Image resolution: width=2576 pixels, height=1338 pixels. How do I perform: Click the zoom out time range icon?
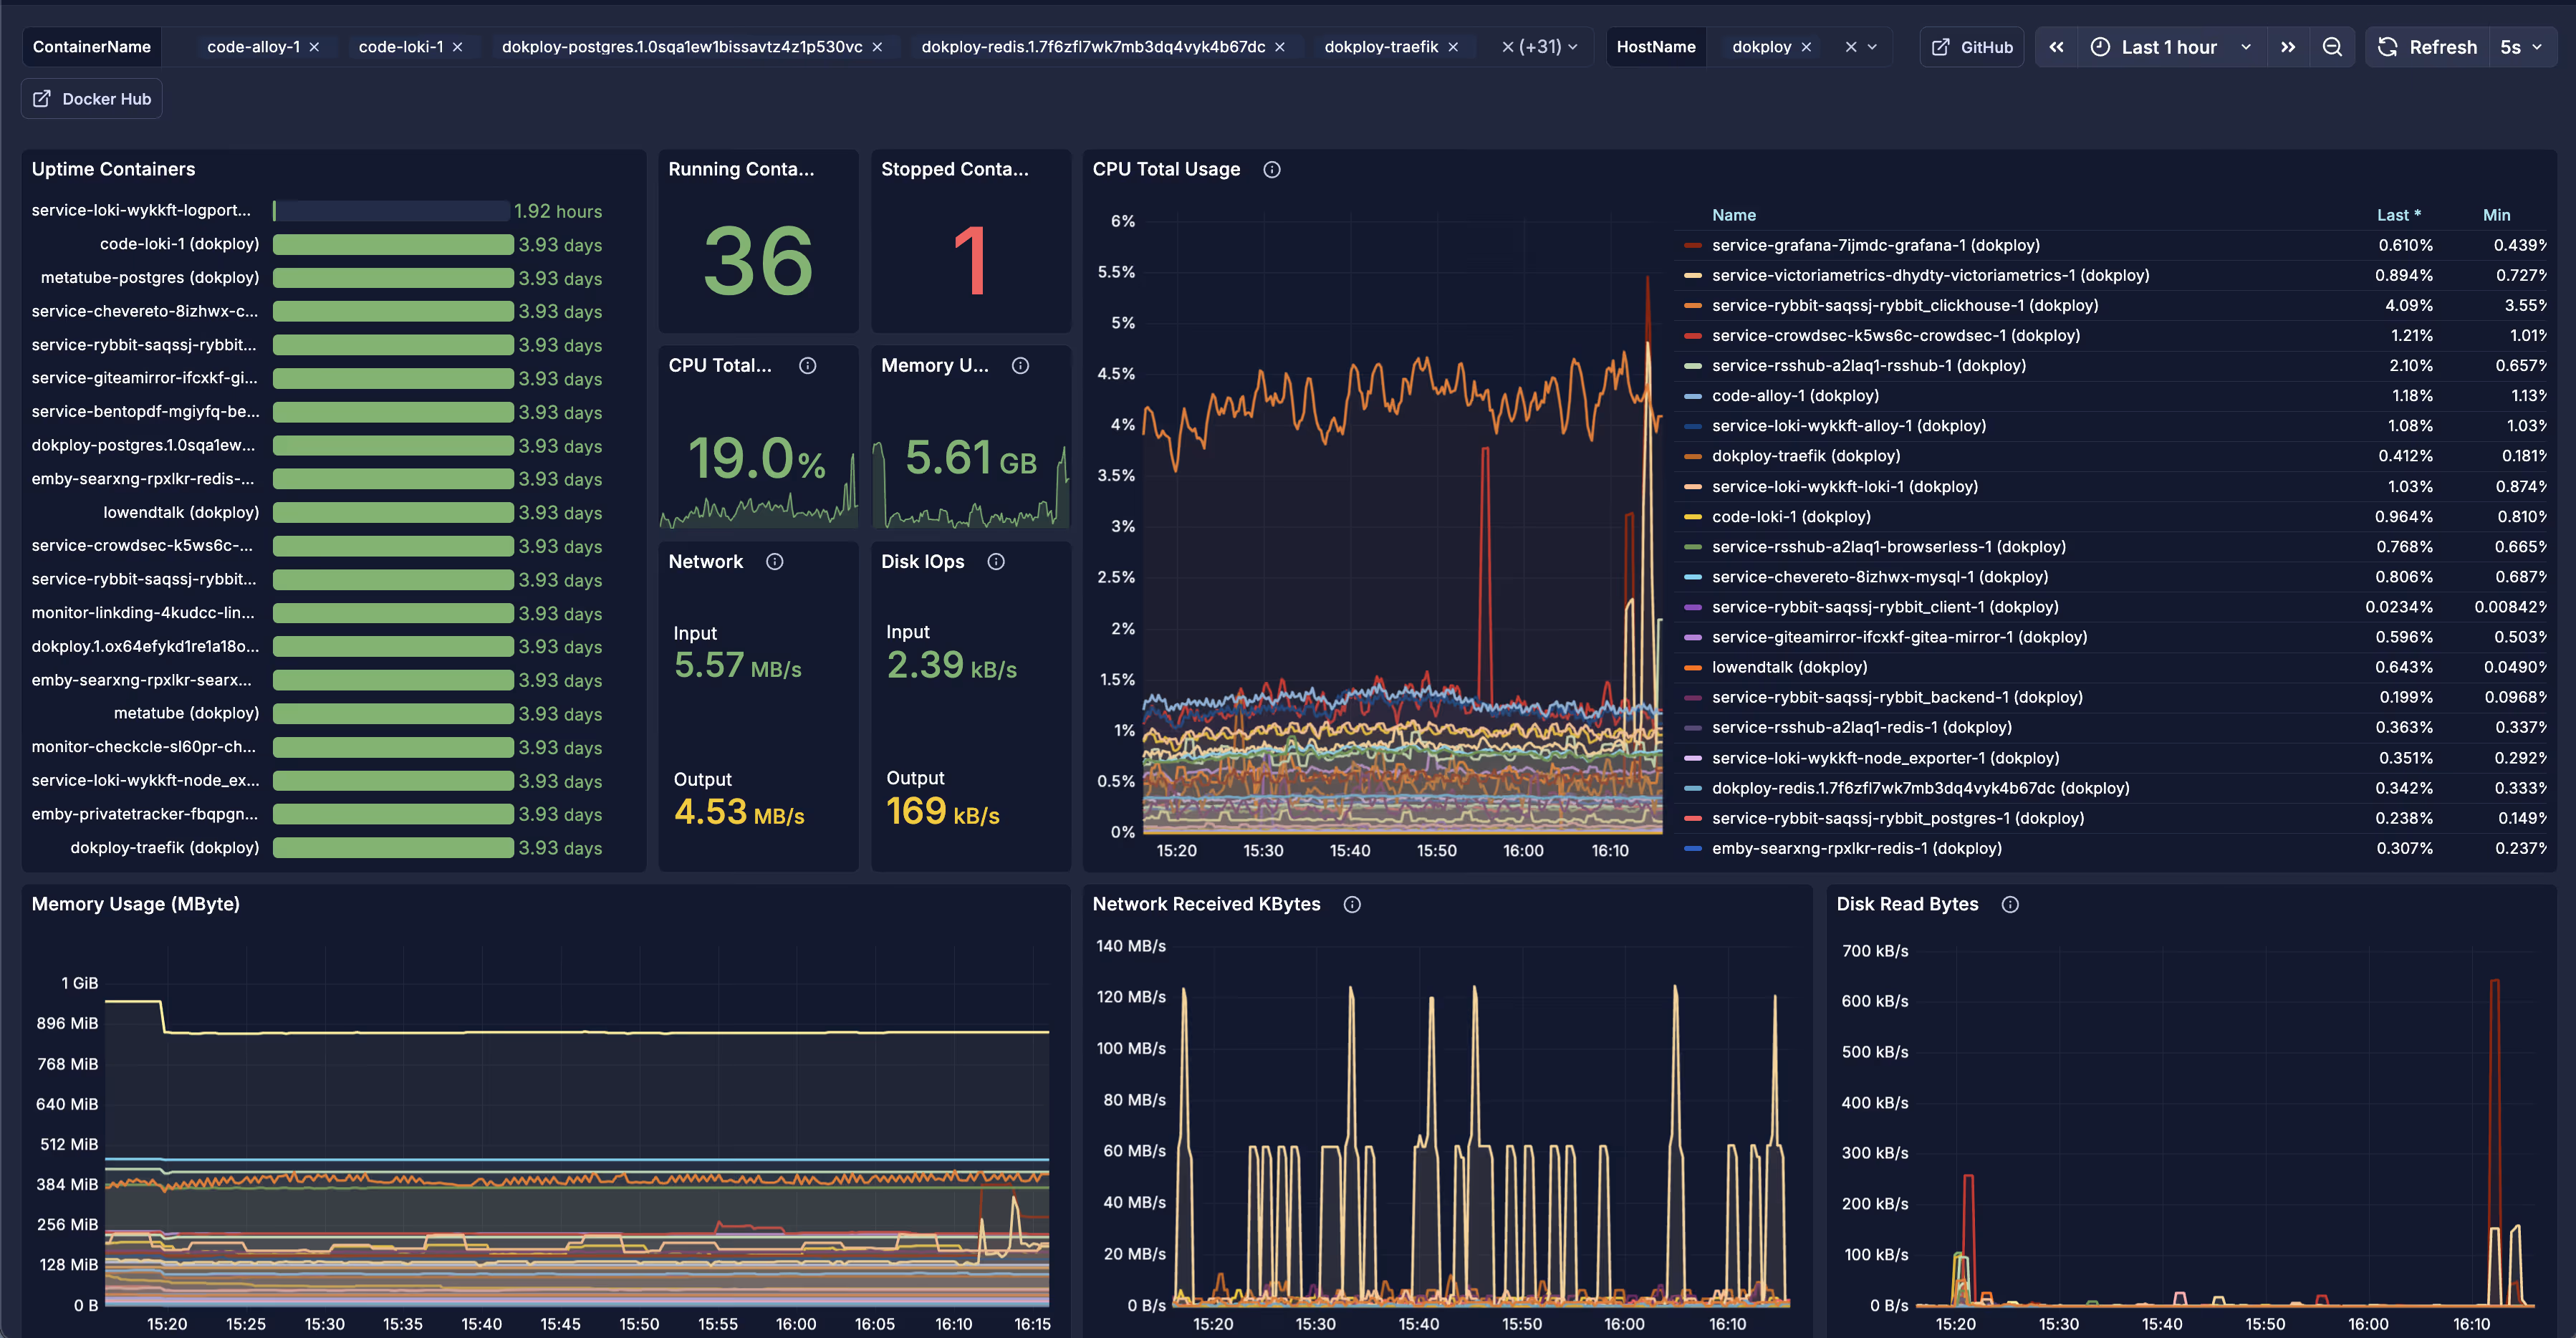pos(2332,47)
